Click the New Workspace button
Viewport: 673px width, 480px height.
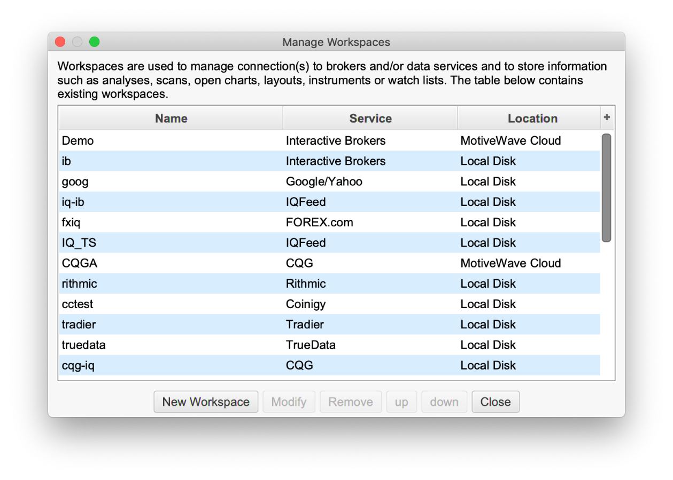click(x=206, y=402)
